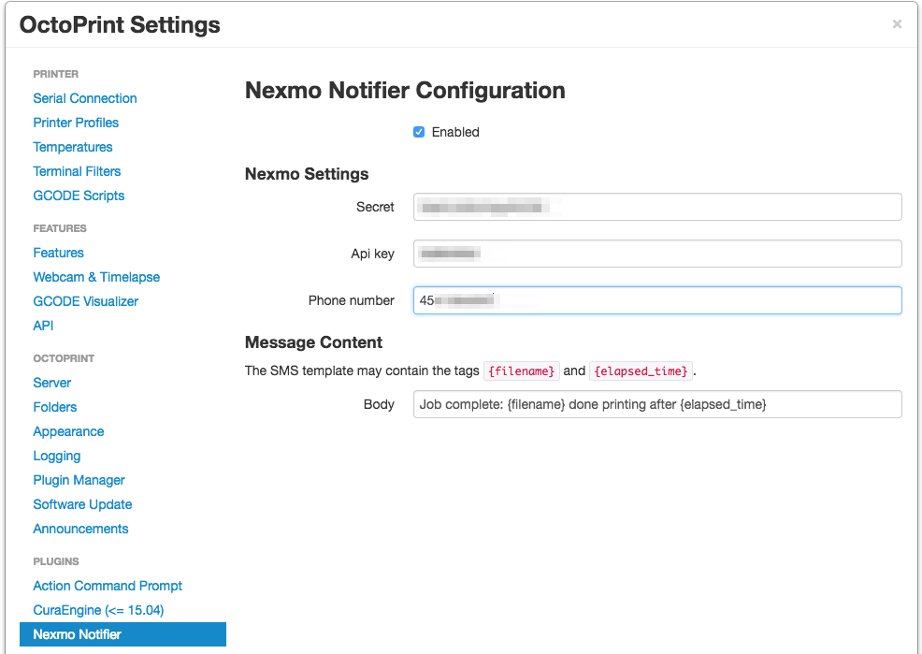Select the Folders settings page
Image resolution: width=922 pixels, height=654 pixels.
(54, 407)
